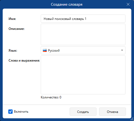
Task: Click the arrow on the language combo box
Action: [x=122, y=50]
